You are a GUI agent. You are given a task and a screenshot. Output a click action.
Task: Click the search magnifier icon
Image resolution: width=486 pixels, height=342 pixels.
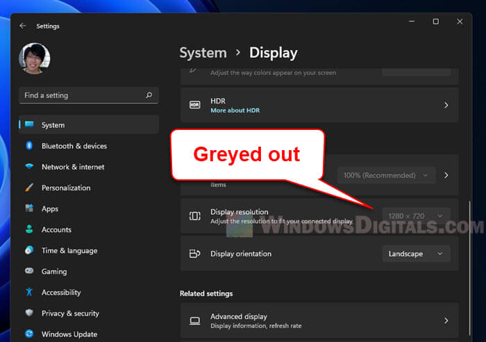[149, 95]
